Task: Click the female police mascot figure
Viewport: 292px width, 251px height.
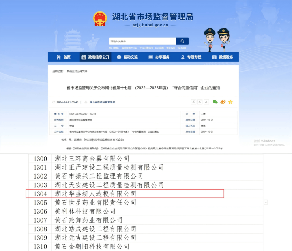Action: (224, 40)
